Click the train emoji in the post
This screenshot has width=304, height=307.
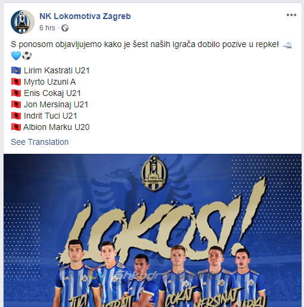click(287, 45)
